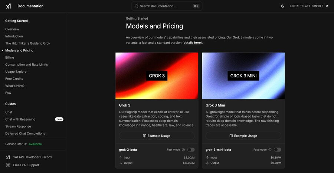Click info icon beside grok-3-mini-beta Fast mode
Viewport: 334px width, 173px height.
270,150
